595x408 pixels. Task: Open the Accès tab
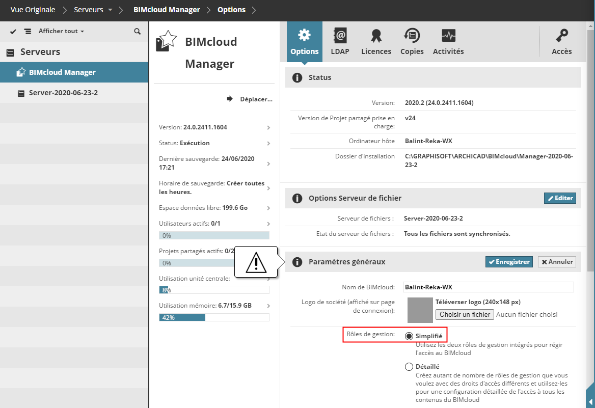[561, 42]
